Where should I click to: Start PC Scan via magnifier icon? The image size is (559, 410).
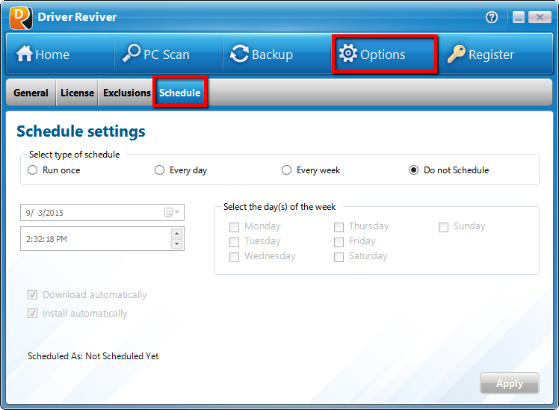coord(132,54)
